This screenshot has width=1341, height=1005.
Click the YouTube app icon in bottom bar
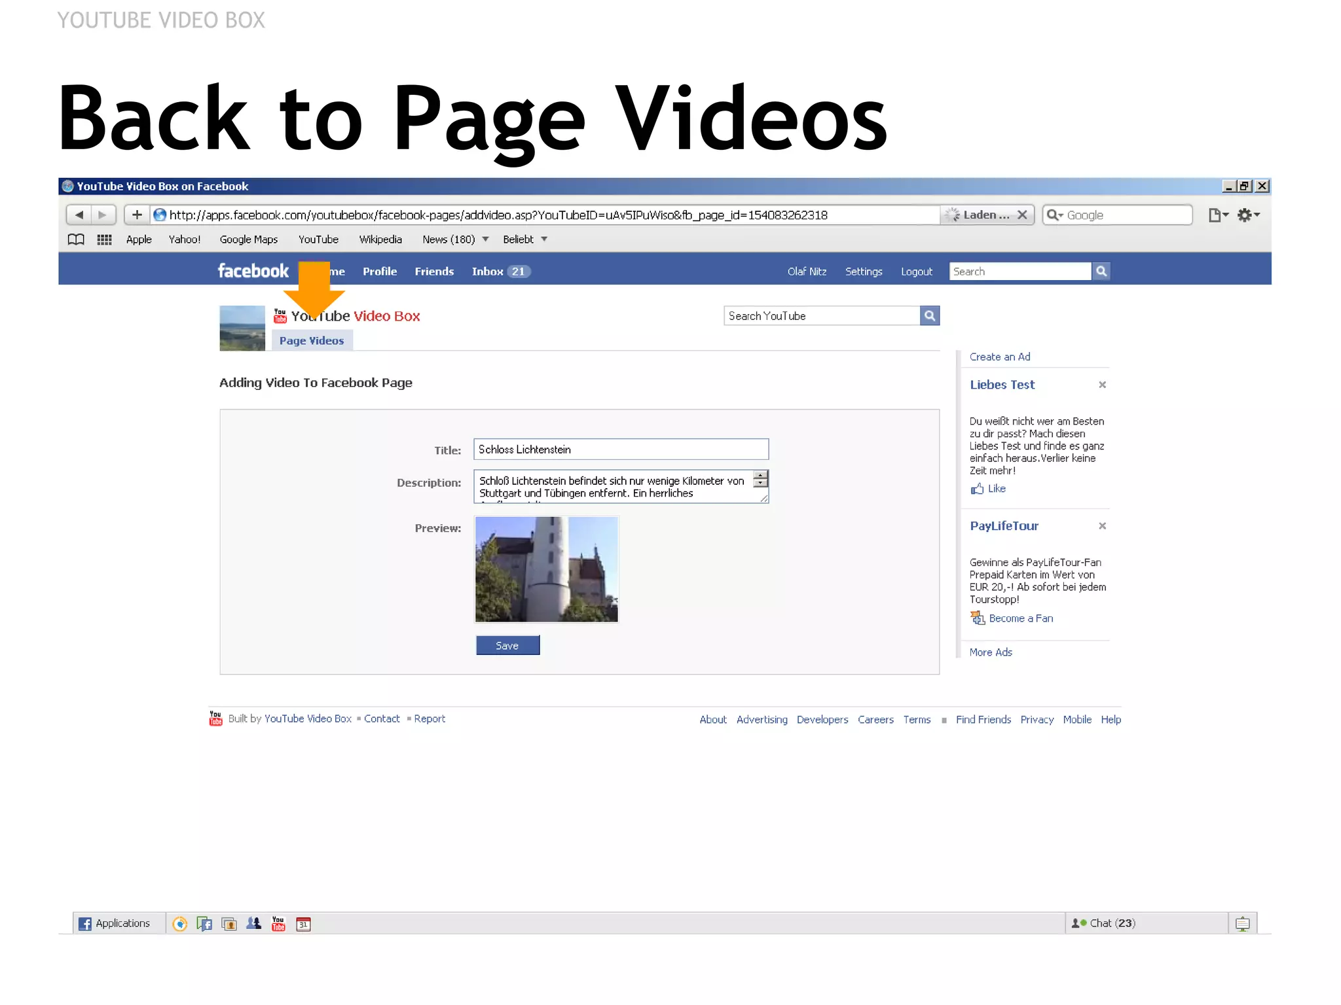[278, 923]
